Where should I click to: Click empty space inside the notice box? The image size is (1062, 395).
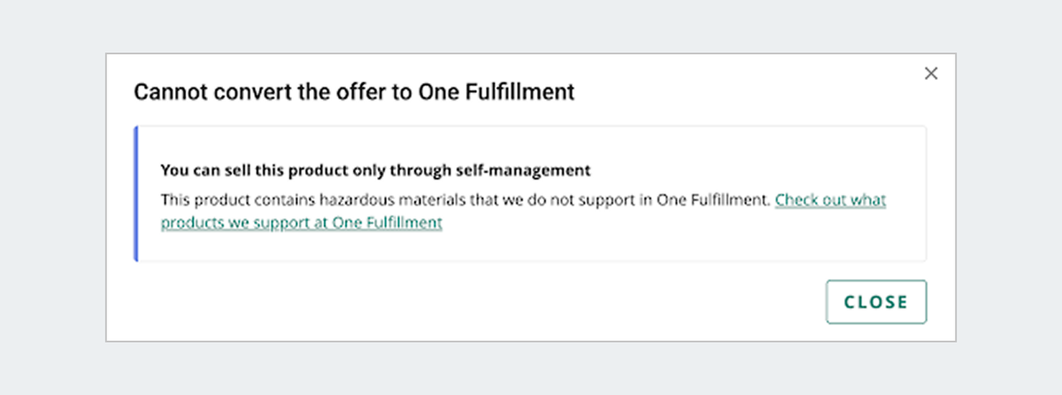pyautogui.click(x=708, y=239)
